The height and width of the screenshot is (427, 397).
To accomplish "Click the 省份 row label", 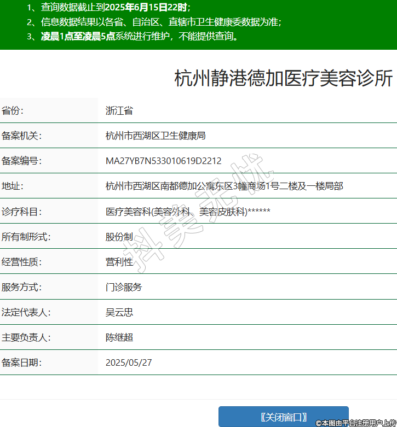I will point(13,110).
